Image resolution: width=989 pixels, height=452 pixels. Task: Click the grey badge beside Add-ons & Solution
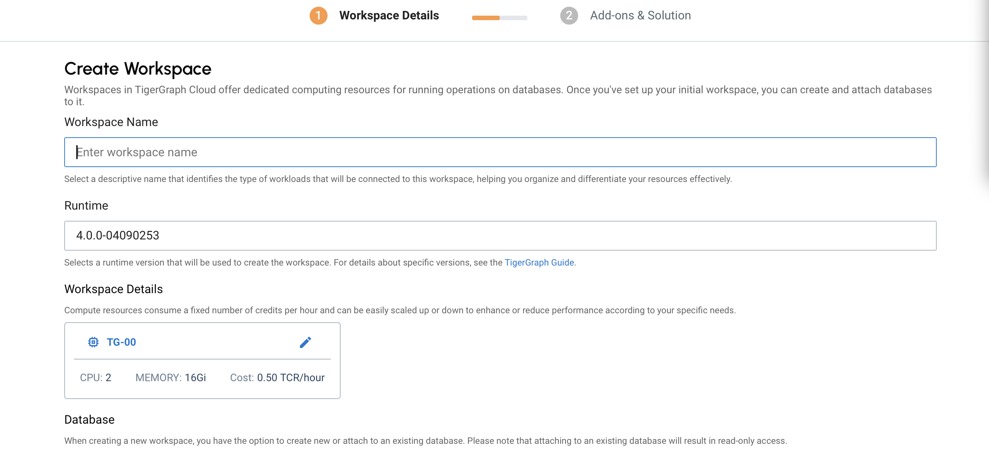(569, 16)
